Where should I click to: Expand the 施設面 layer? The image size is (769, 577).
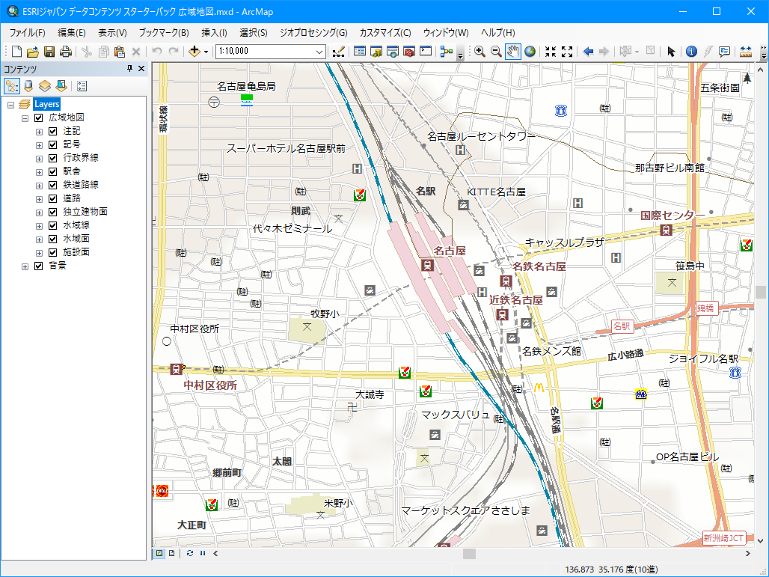click(39, 253)
